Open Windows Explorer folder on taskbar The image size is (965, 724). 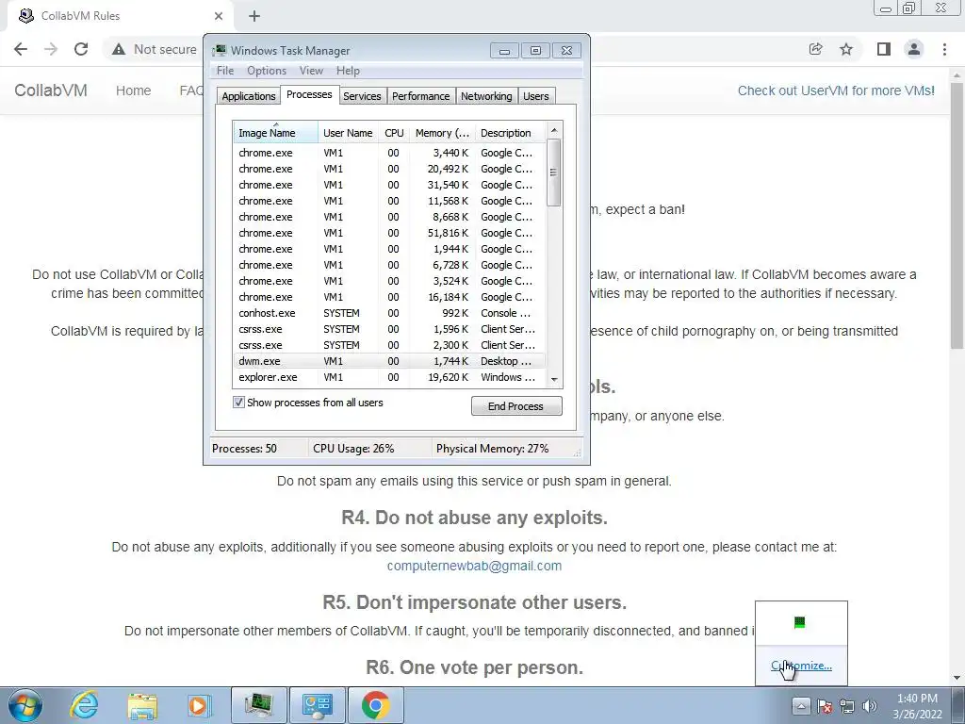(x=142, y=705)
